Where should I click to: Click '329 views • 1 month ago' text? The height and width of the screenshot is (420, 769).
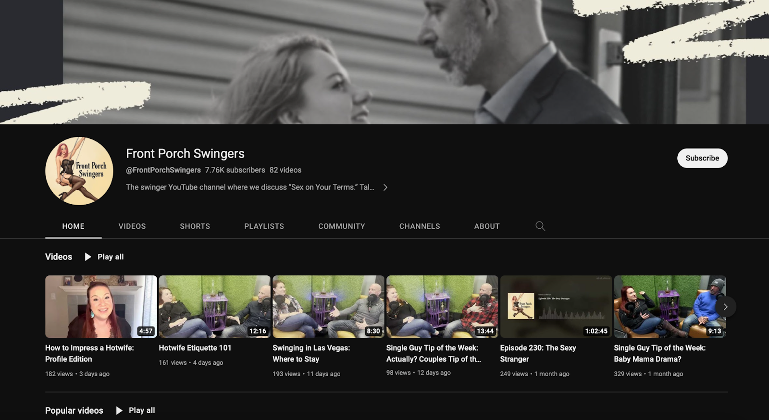[648, 374]
